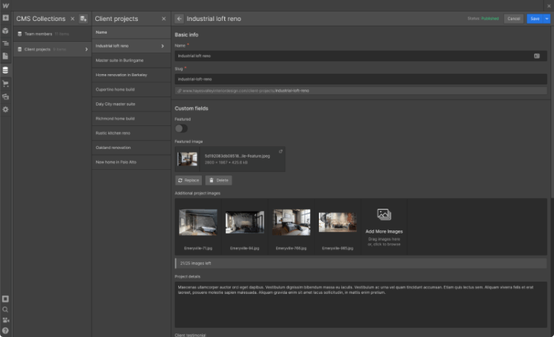554x337 pixels.
Task: Click the Help question mark icon
Action: [6, 331]
